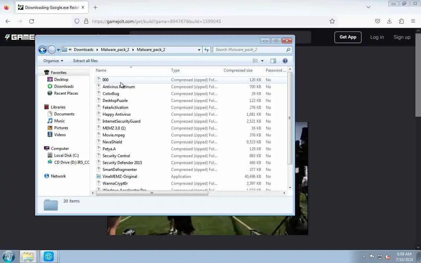This screenshot has height=263, width=421.
Task: Click the Explorer forward navigation arrow
Action: tap(52, 50)
